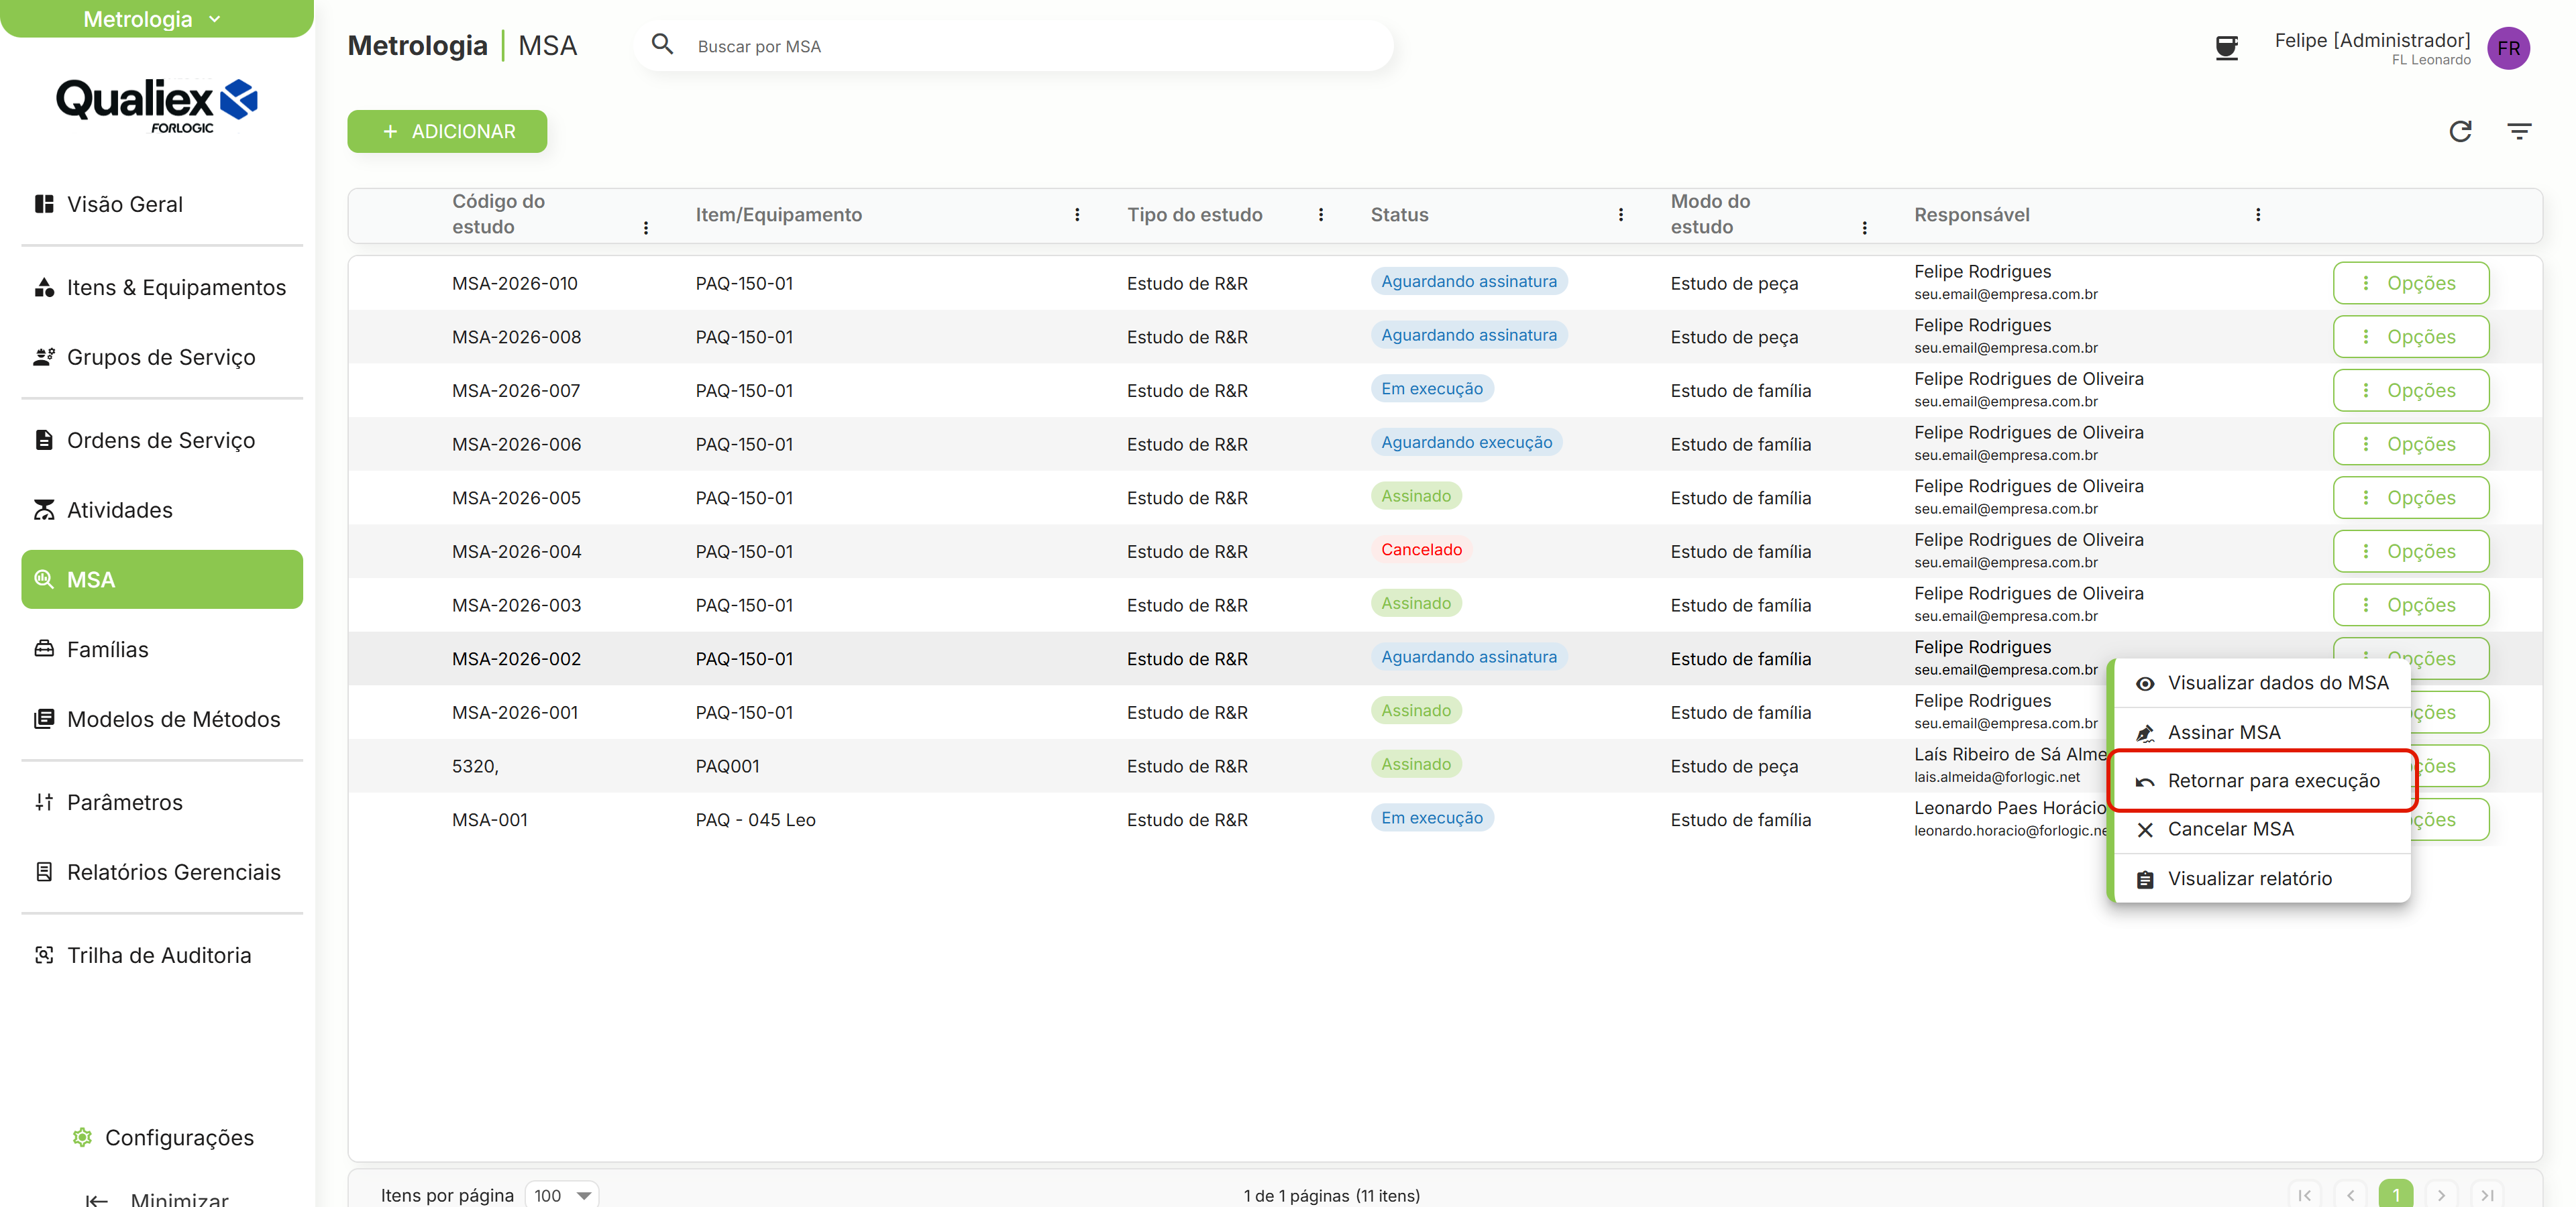Image resolution: width=2576 pixels, height=1207 pixels.
Task: Click the Cancelado status badge
Action: click(1421, 550)
